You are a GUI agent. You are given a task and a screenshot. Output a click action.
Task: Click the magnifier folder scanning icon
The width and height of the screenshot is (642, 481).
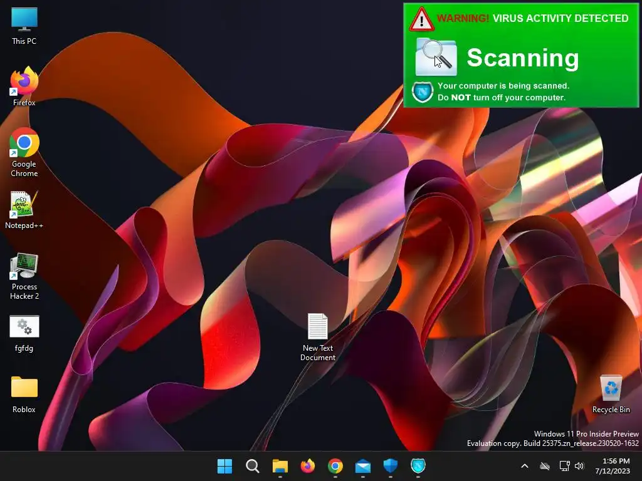(436, 57)
